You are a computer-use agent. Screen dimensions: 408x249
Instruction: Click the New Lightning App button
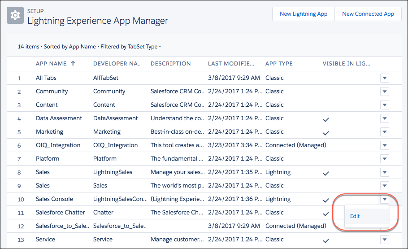pyautogui.click(x=304, y=14)
